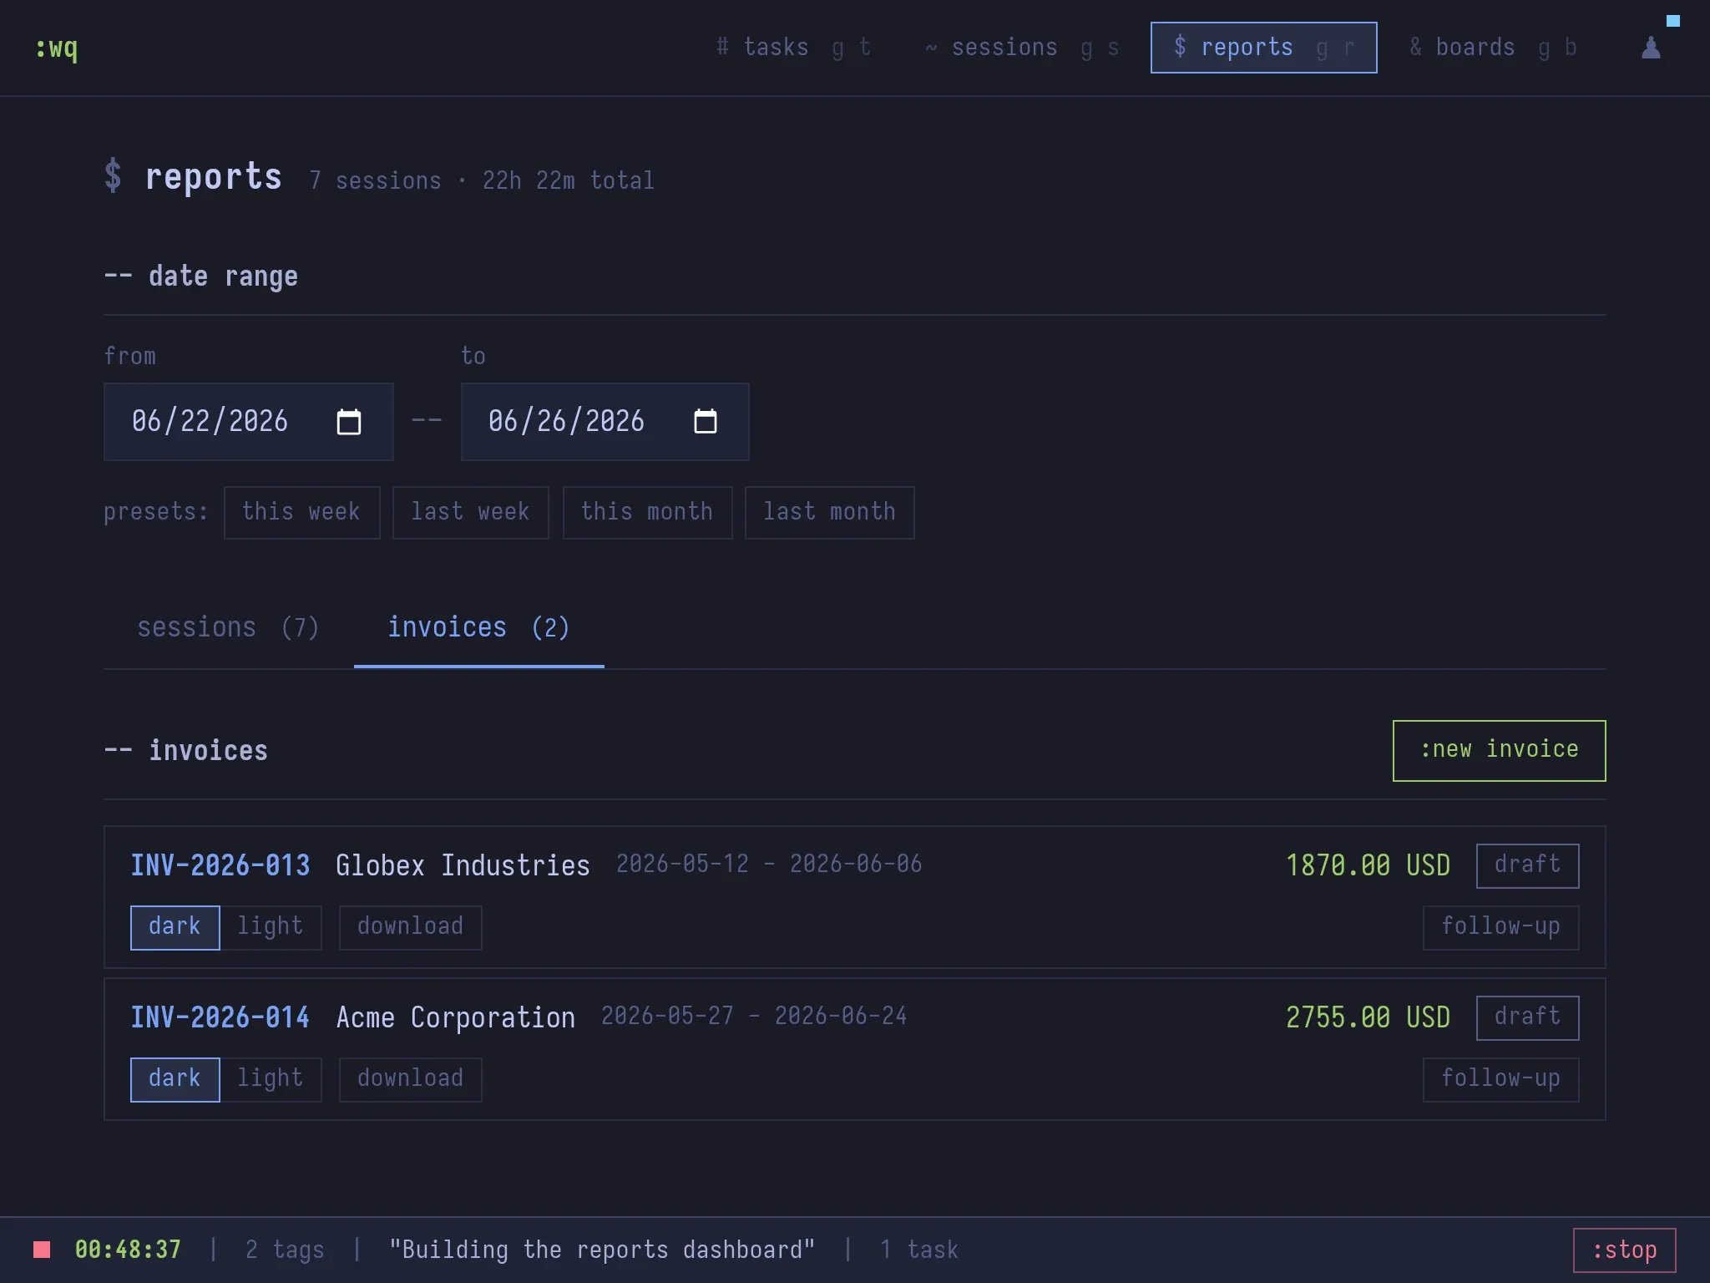Go to the sessions nav item
1710x1283 pixels.
(x=1022, y=48)
